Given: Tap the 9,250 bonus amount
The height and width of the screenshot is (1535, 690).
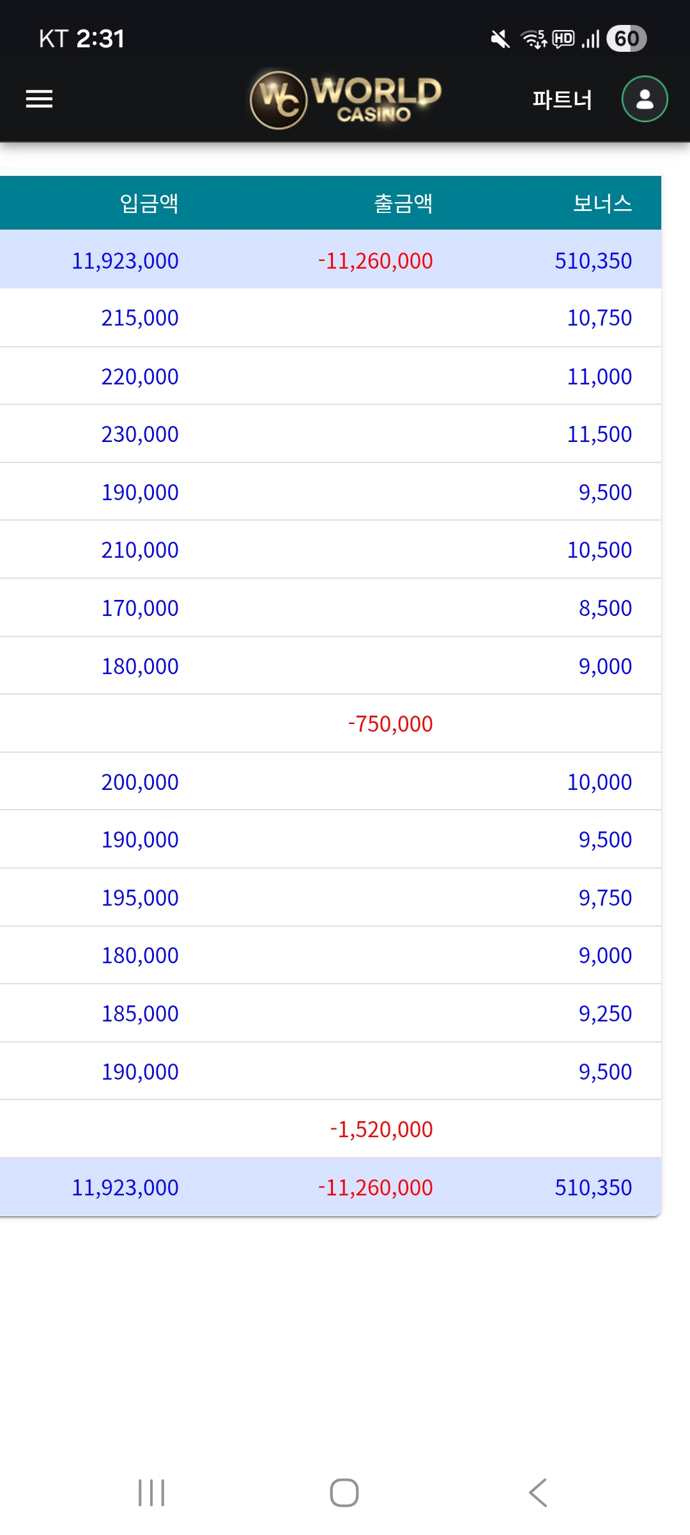Looking at the screenshot, I should [605, 1014].
